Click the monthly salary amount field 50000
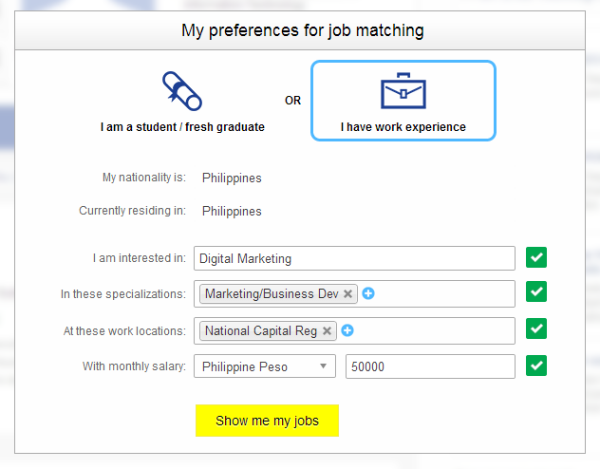This screenshot has width=600, height=469. pyautogui.click(x=430, y=366)
